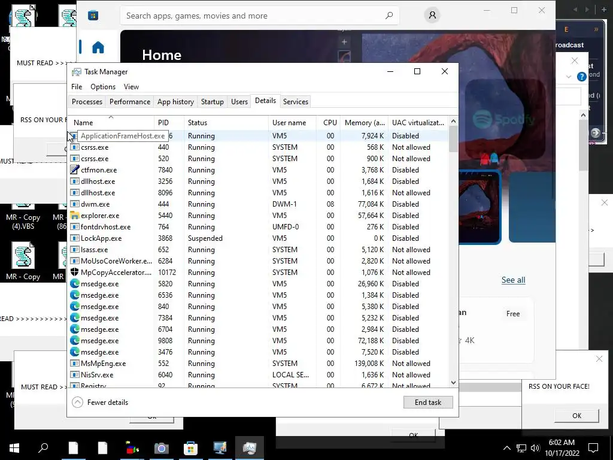The image size is (613, 460).
Task: Click the End task button
Action: [x=428, y=402]
